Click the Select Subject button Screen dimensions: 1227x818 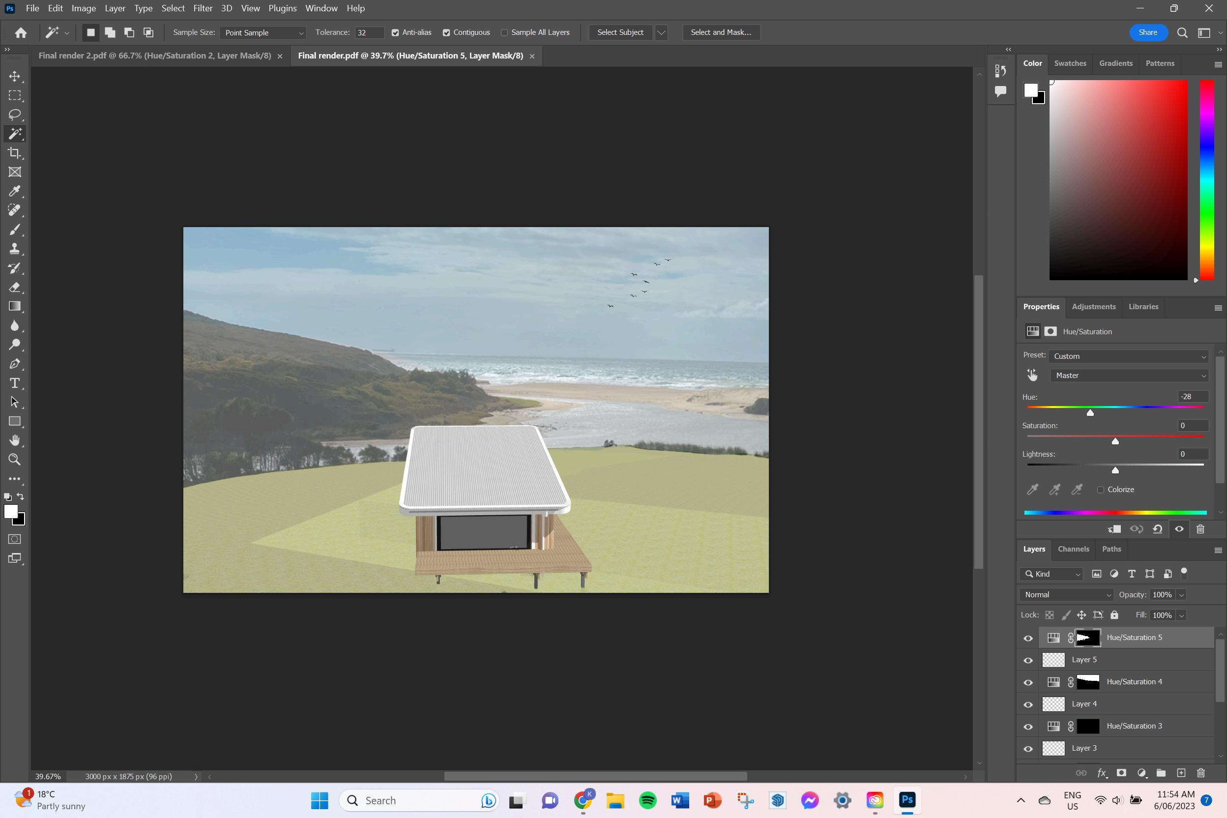coord(620,32)
